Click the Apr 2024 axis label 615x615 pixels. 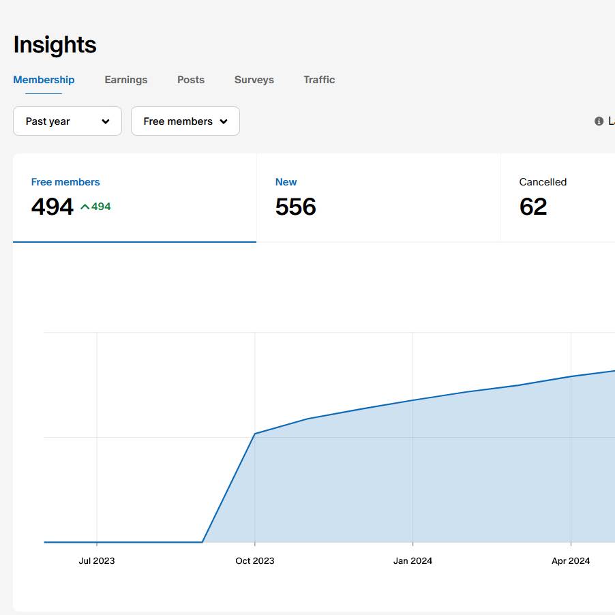pos(571,561)
